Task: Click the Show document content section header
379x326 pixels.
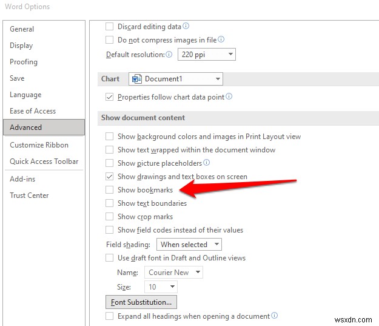Action: click(143, 118)
